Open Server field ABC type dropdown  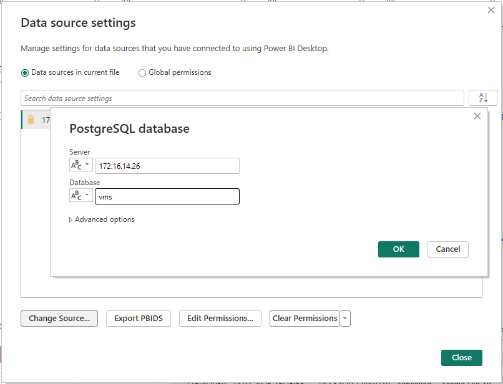pos(81,165)
